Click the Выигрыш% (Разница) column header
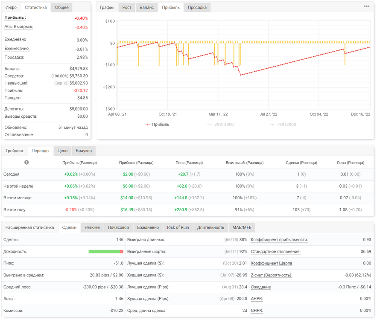Image resolution: width=377 pixels, height=320 pixels. pos(245,163)
